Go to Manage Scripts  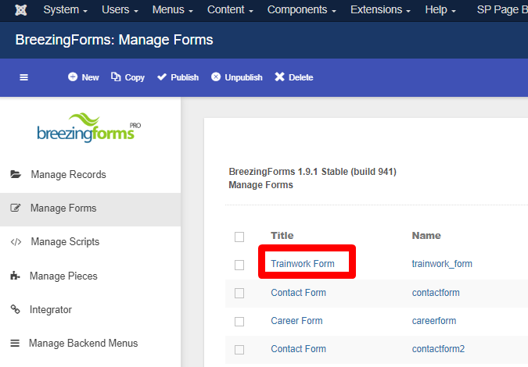tap(90, 242)
